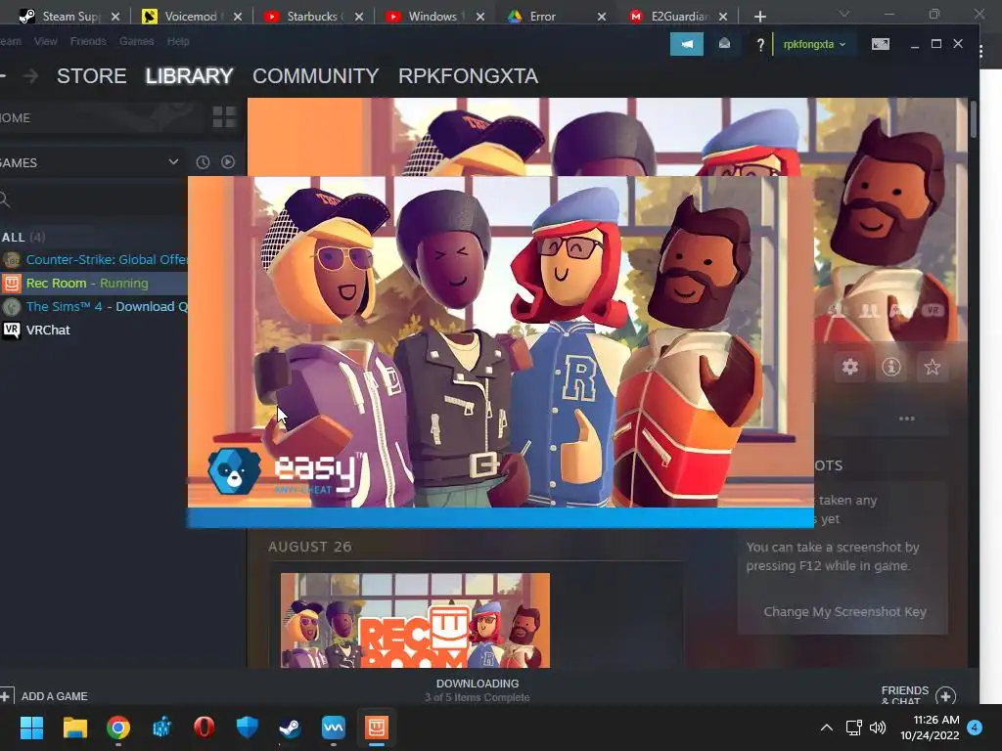
Task: Switch to Starbucks YouTube browser tab
Action: [313, 16]
